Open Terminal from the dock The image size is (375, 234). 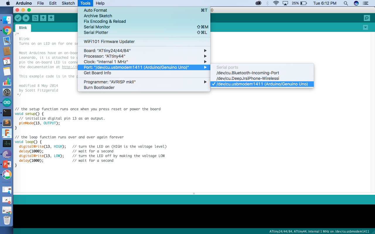click(x=7, y=113)
